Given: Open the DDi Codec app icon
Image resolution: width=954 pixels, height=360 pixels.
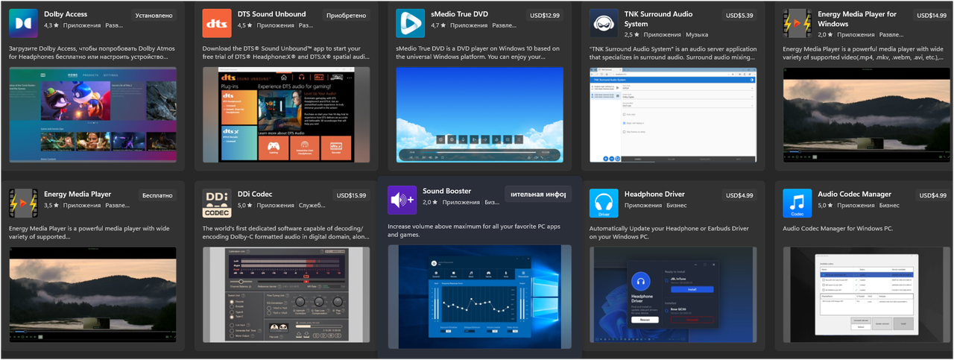Looking at the screenshot, I should click(x=217, y=203).
